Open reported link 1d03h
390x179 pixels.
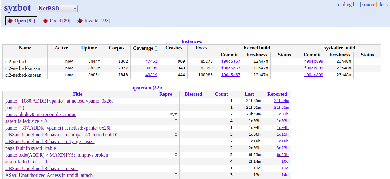282,121
